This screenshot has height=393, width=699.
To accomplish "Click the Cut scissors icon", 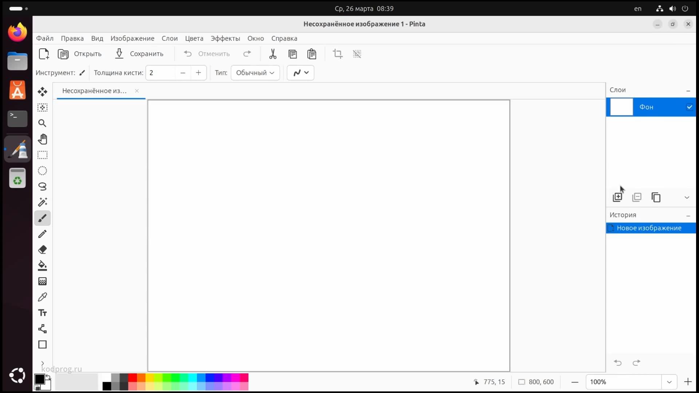I will pos(273,54).
